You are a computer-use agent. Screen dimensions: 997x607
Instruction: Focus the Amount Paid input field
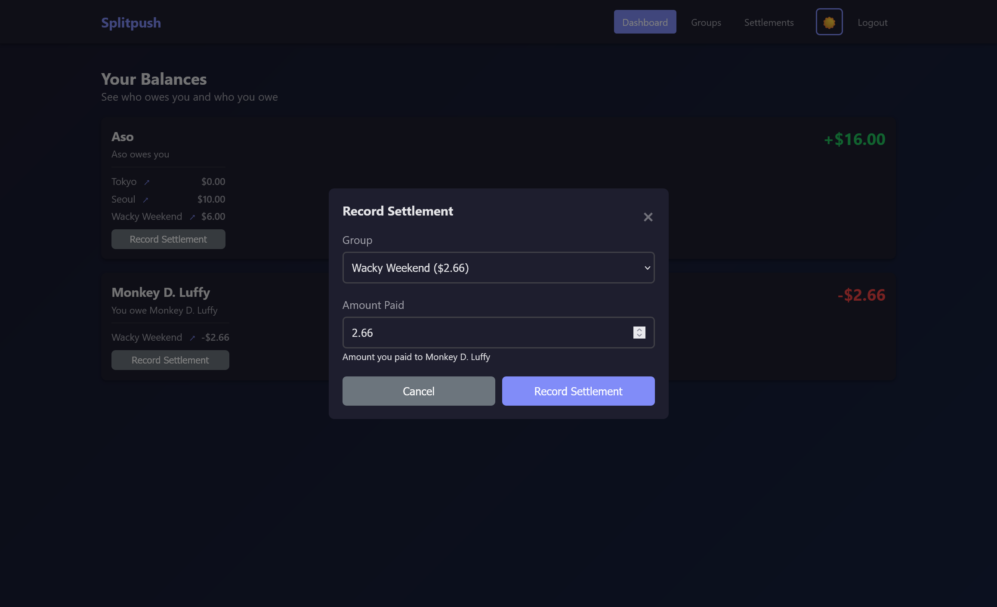(486, 333)
